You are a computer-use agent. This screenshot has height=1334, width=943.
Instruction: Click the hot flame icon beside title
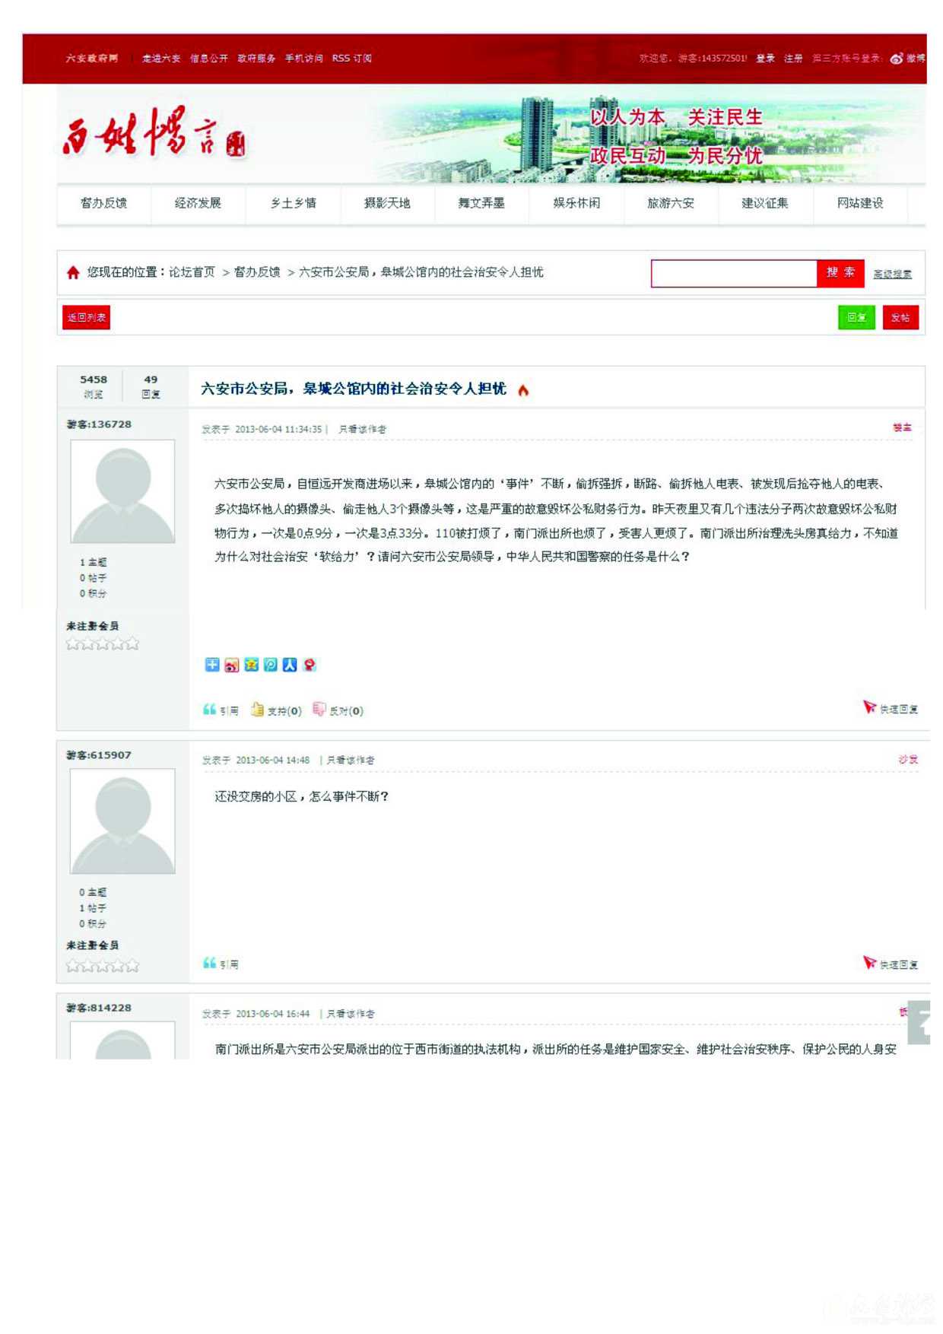coord(523,390)
